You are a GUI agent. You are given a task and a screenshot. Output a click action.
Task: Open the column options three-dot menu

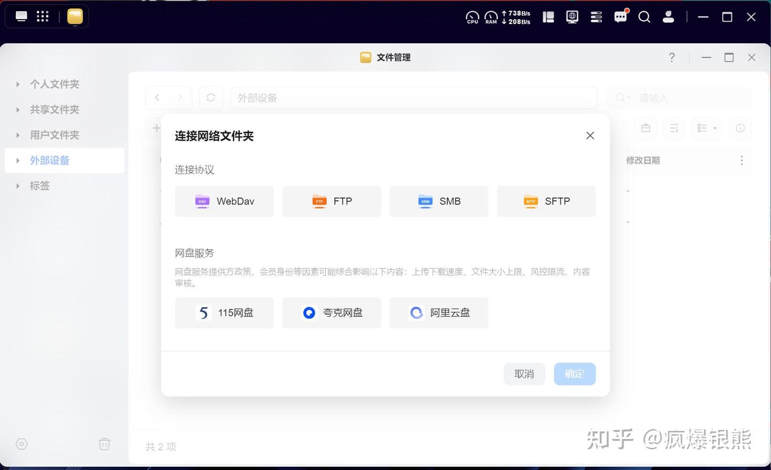[x=742, y=161]
